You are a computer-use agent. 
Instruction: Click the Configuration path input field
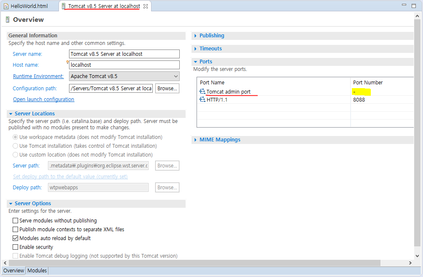(x=111, y=89)
